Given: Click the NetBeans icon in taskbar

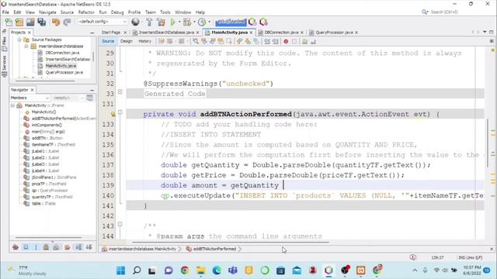Looking at the screenshot, I should pyautogui.click(x=328, y=270).
